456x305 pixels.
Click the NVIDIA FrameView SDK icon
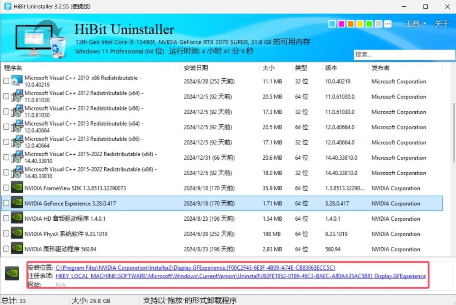tap(17, 187)
